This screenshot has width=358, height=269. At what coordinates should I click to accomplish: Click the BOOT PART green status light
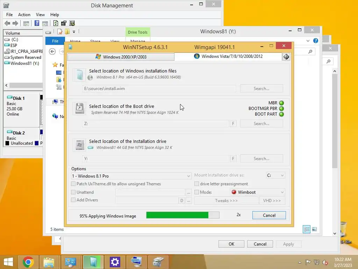pyautogui.click(x=281, y=114)
